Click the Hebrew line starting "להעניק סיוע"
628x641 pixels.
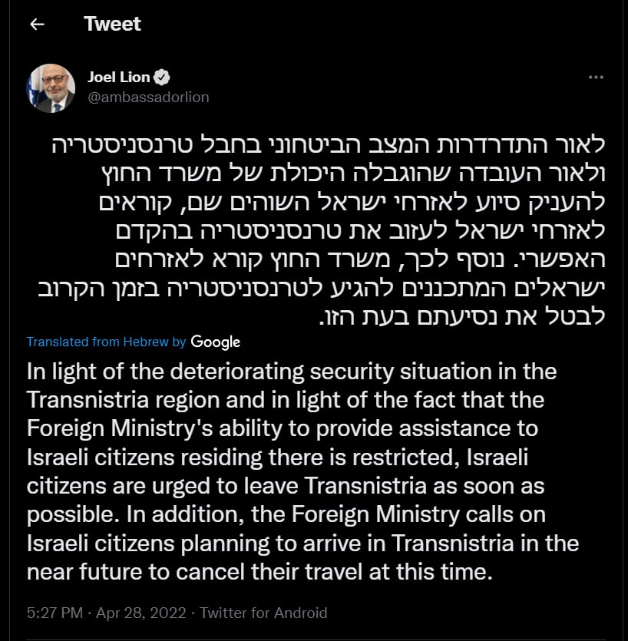pyautogui.click(x=352, y=203)
